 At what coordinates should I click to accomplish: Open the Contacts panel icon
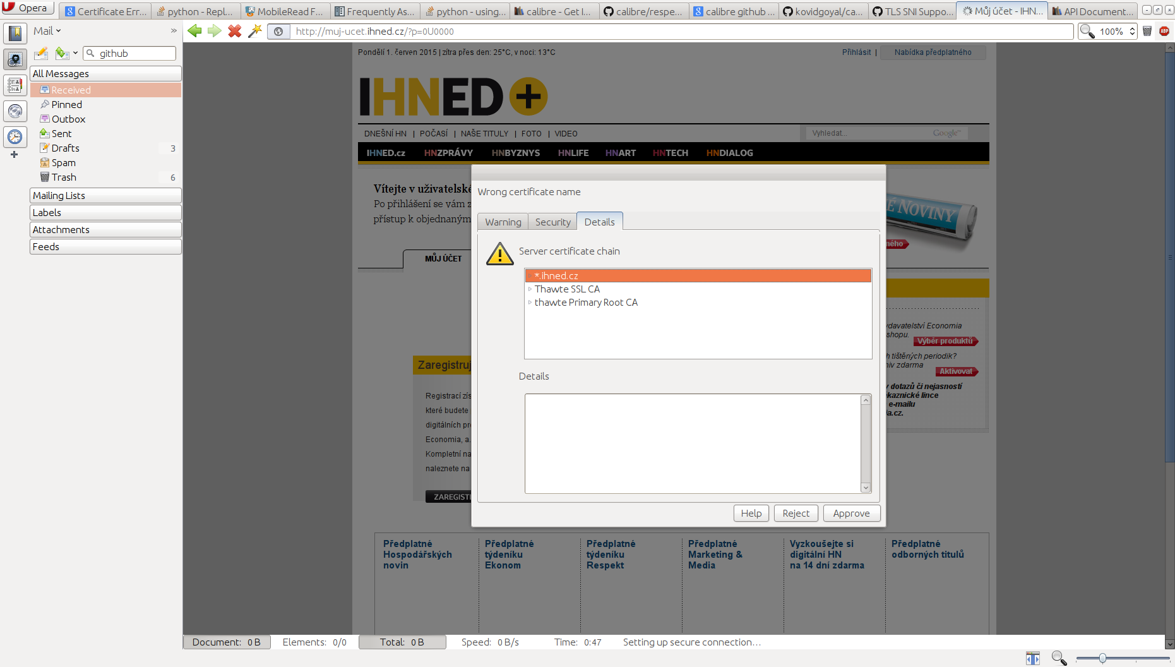pos(15,85)
